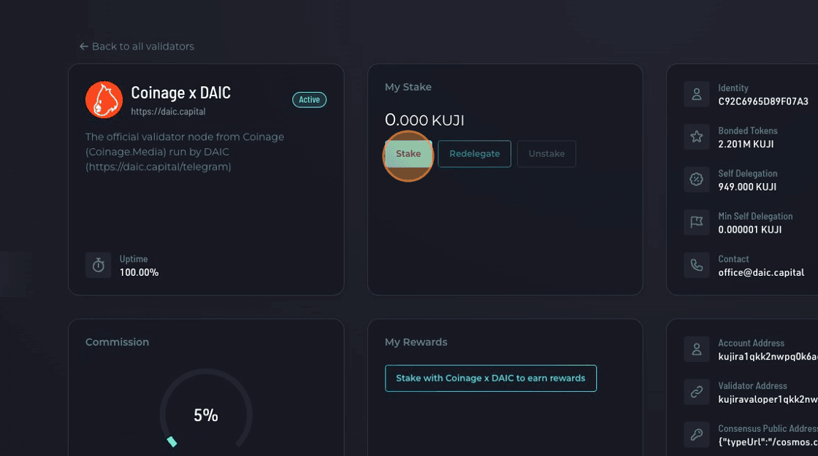The width and height of the screenshot is (818, 456).
Task: Go back to all validators
Action: tap(137, 47)
